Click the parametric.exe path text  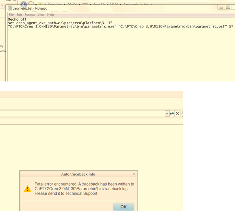coord(62,26)
